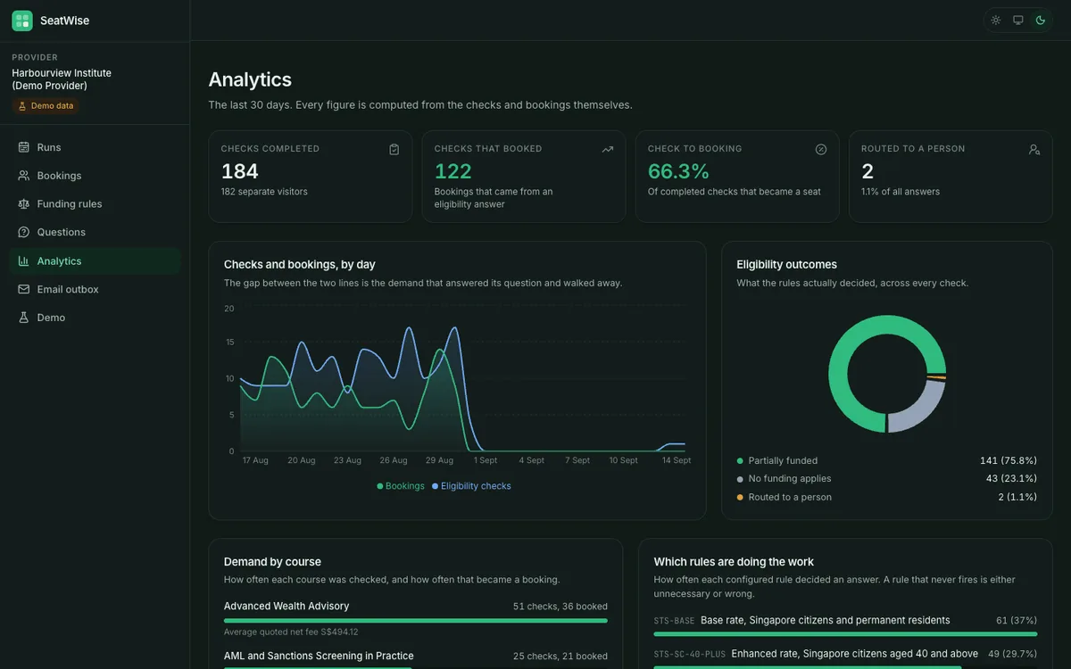1071x669 pixels.
Task: Click the "182 separate visitors" text
Action: (x=264, y=192)
